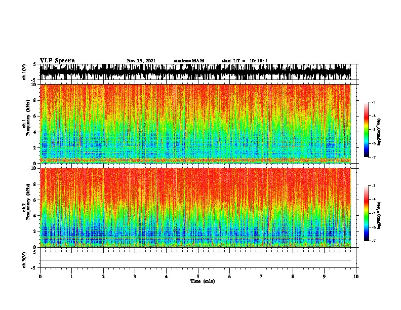
Task: Click the "ch.3(V)" axis label
Action: click(24, 260)
